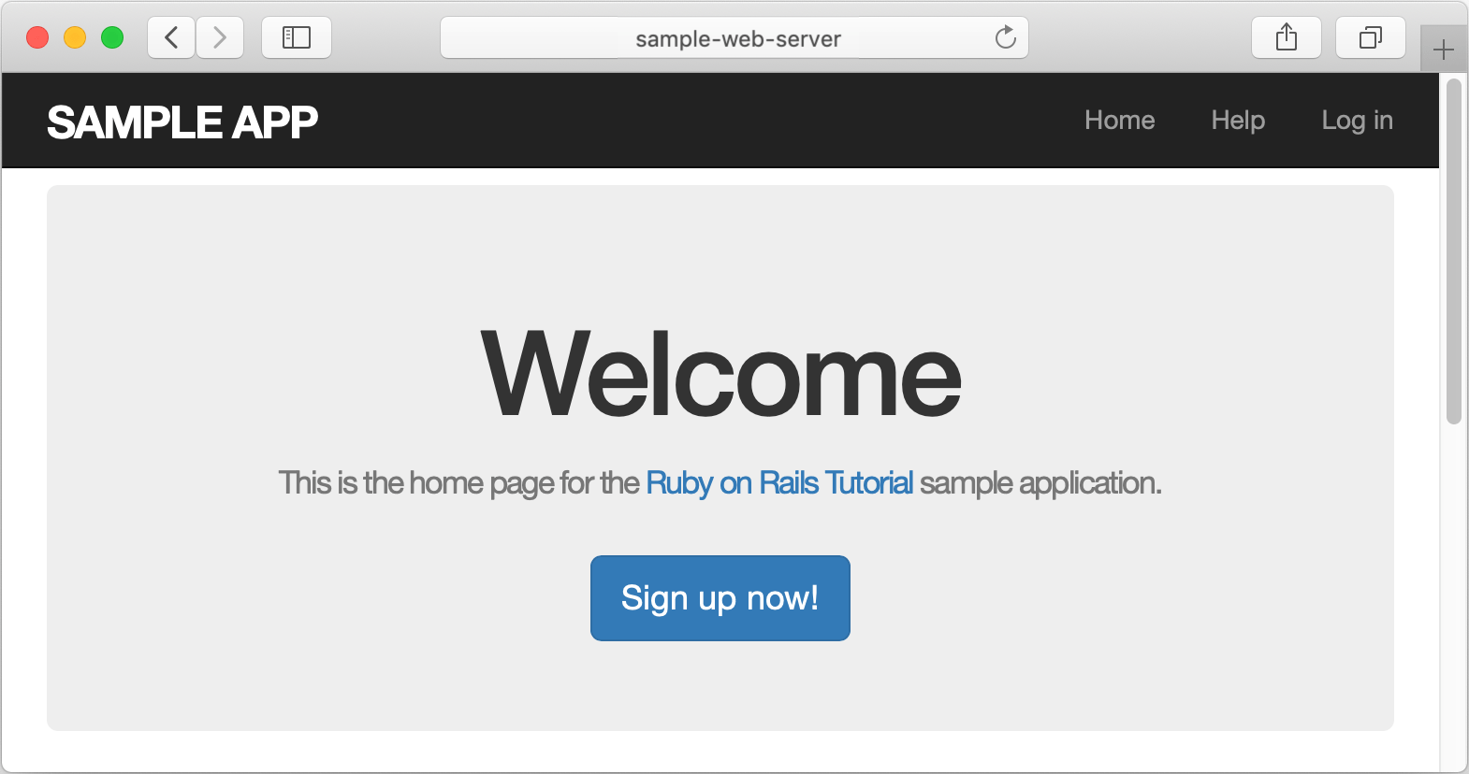Click the vertical page scrollbar thumb

coord(1454,251)
